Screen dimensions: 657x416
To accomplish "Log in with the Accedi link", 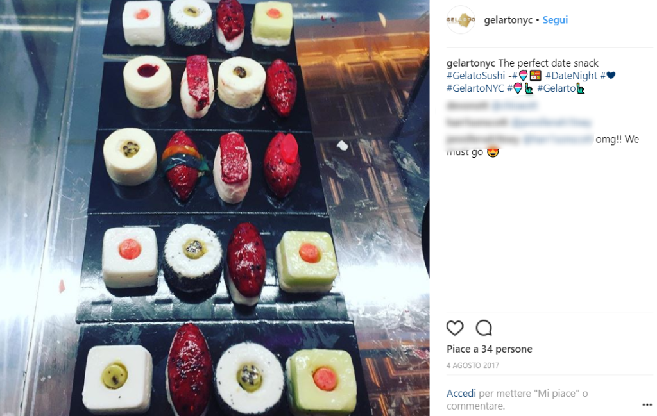I will tap(461, 394).
